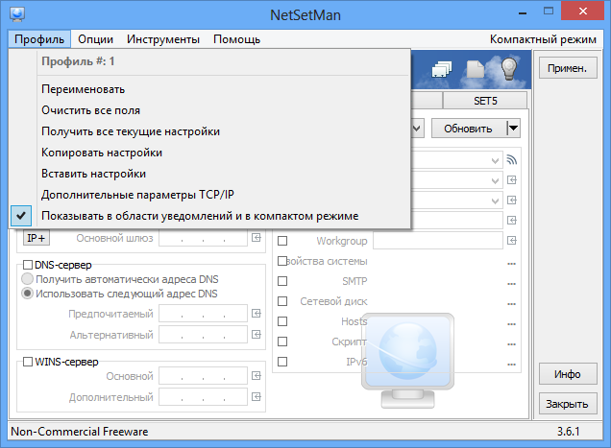Screen dimensions: 611x448
Task: Select Копировать настройки menu entry
Action: tap(224, 153)
